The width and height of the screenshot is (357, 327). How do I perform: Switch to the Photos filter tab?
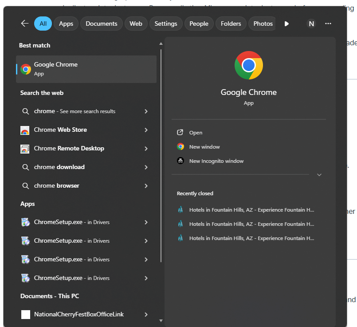pyautogui.click(x=262, y=24)
